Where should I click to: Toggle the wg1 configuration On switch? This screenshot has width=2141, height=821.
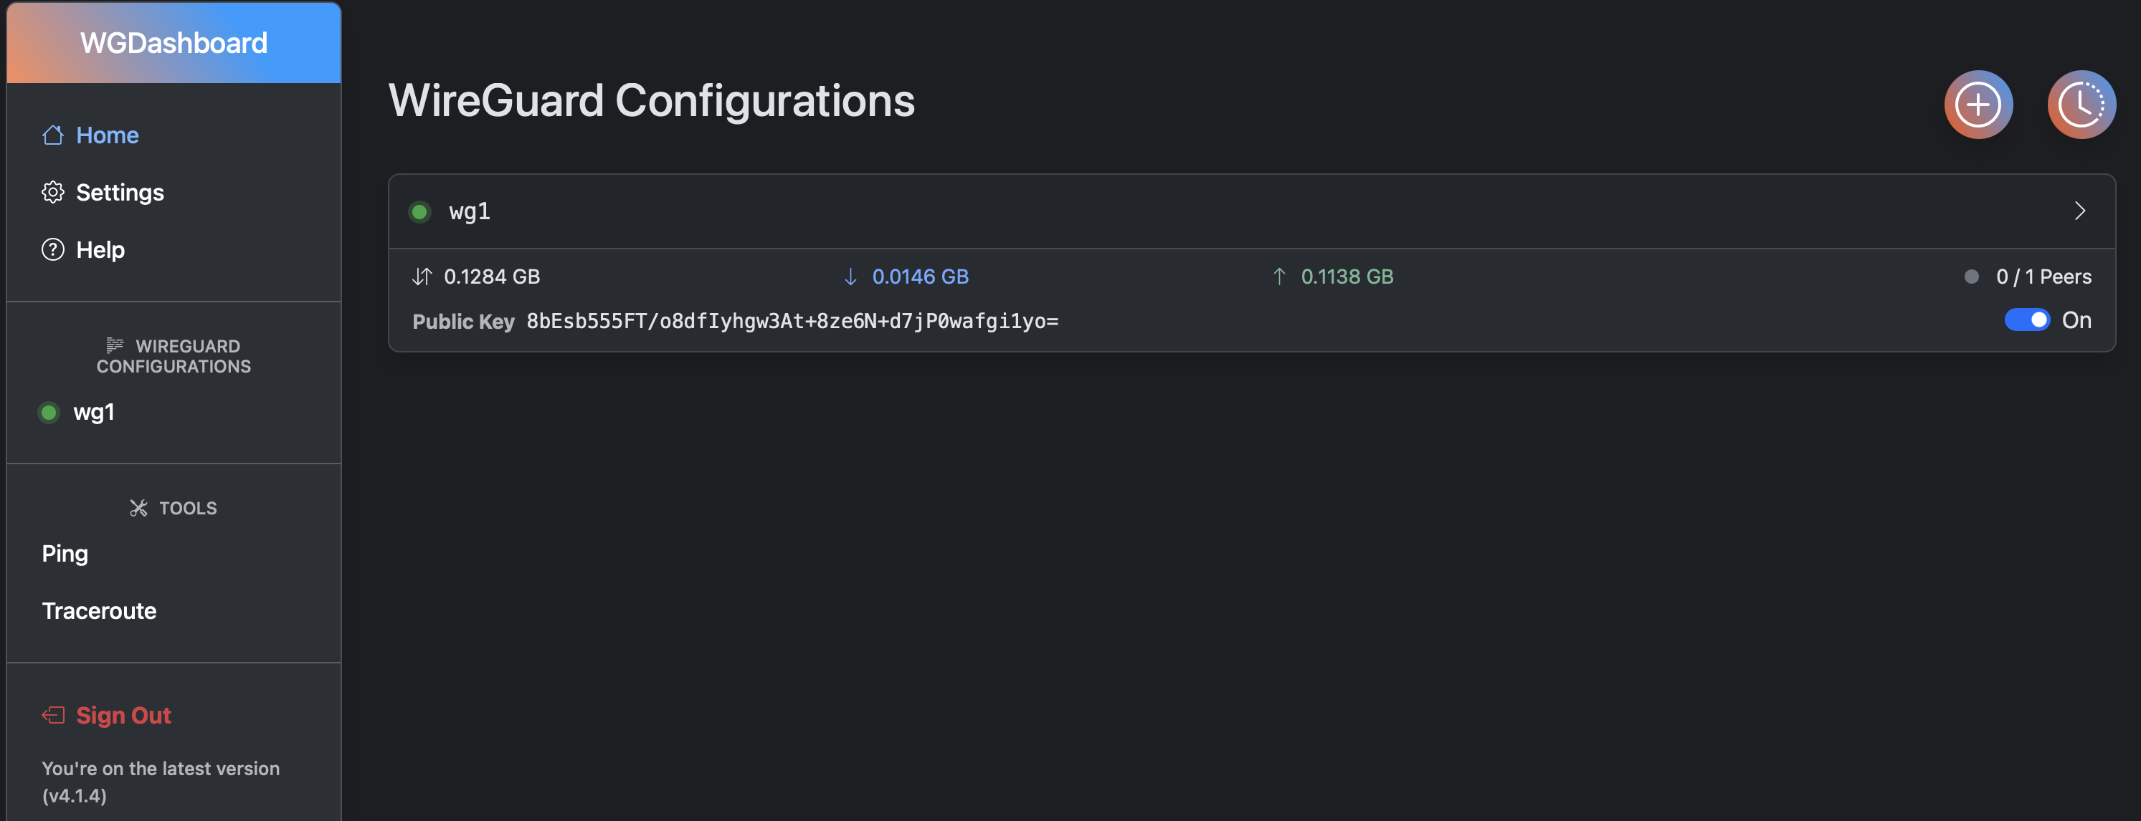[x=2026, y=320]
